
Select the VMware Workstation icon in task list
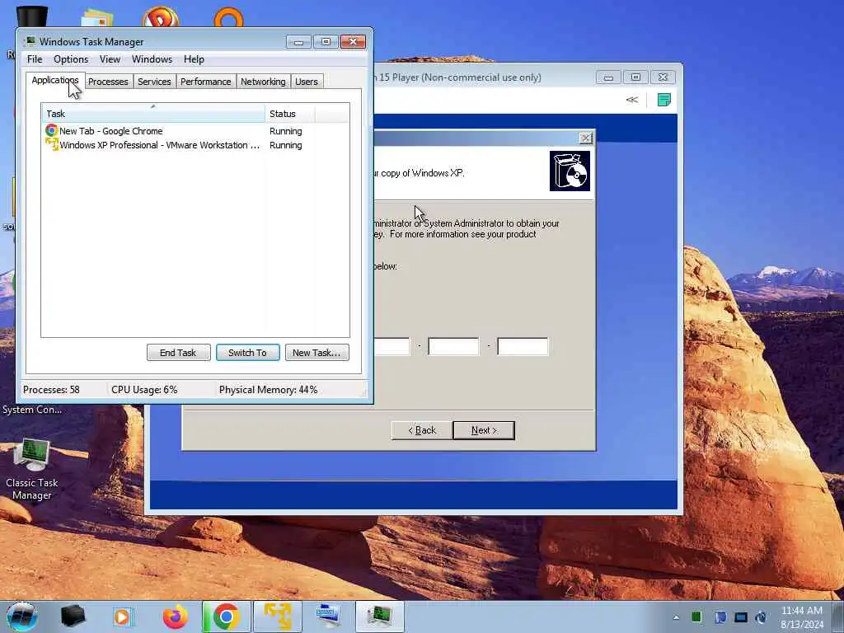click(x=52, y=144)
